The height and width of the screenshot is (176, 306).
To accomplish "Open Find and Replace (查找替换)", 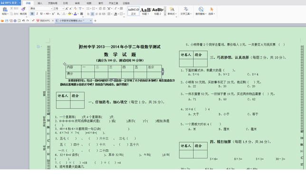I will pyautogui.click(x=201, y=11).
